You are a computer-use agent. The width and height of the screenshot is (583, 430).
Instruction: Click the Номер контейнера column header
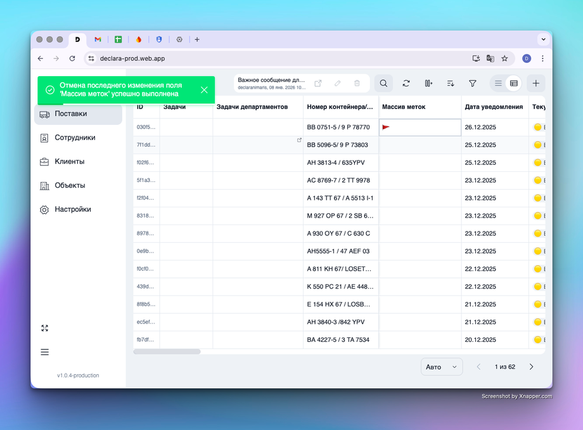pyautogui.click(x=340, y=107)
